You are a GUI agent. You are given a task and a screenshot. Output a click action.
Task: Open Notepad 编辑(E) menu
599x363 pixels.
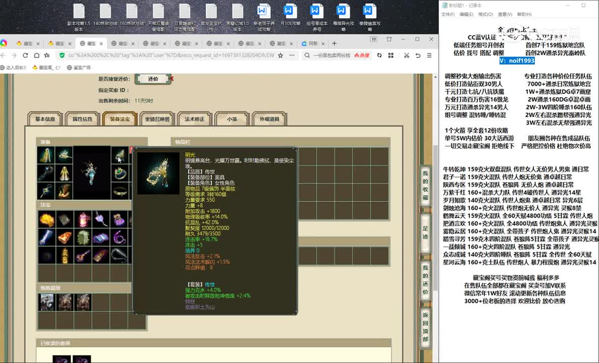tap(466, 14)
